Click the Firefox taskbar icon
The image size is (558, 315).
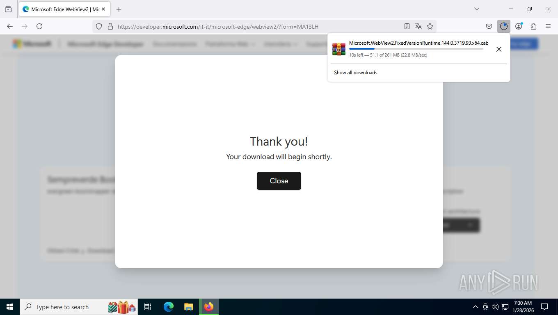click(209, 307)
